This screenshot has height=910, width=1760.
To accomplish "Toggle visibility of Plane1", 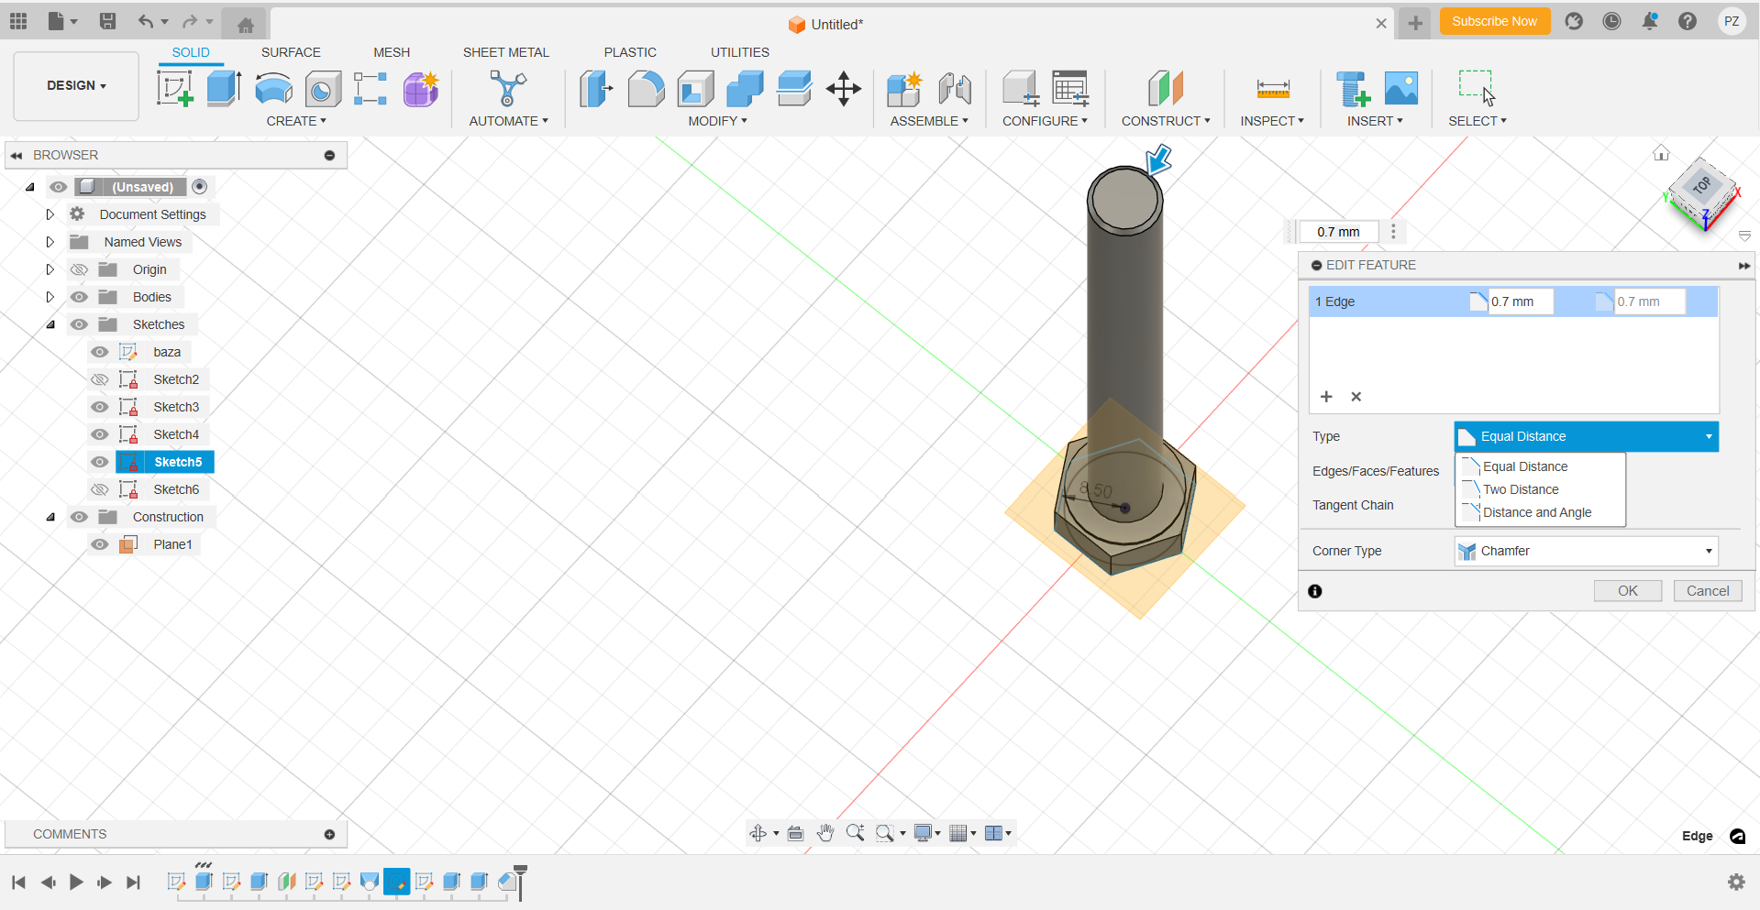I will tap(100, 544).
